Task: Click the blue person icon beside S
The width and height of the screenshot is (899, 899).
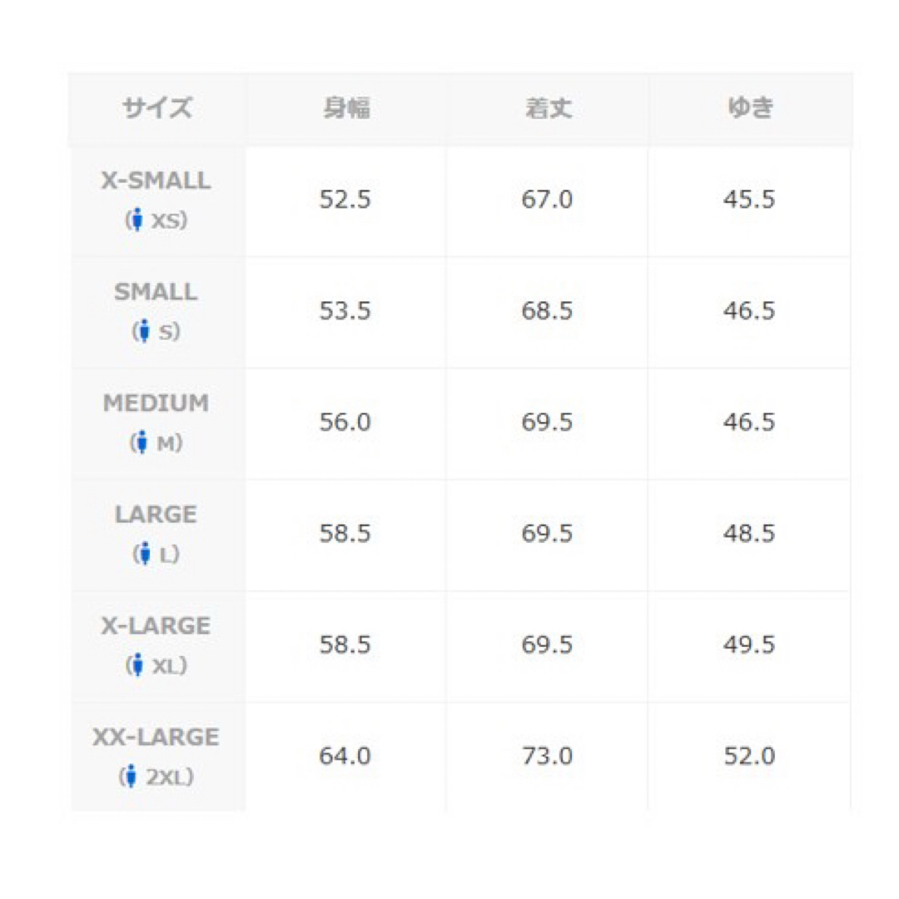Action: 144,330
